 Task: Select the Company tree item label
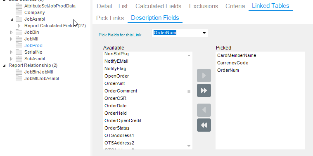35,12
